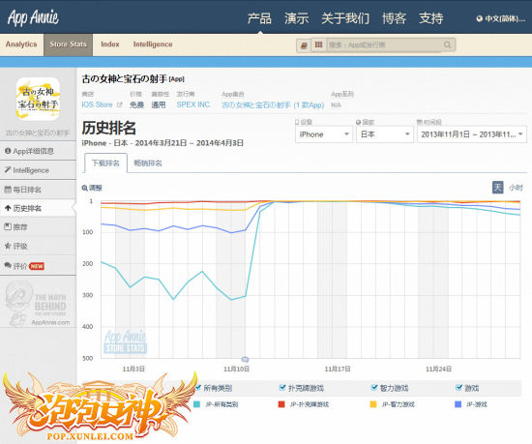The width and height of the screenshot is (532, 444).
Task: Open the 日本 country dropdown
Action: click(x=384, y=134)
